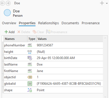This screenshot has height=98, width=109.
Task: Click the value 9091234567
Action: click(45, 45)
